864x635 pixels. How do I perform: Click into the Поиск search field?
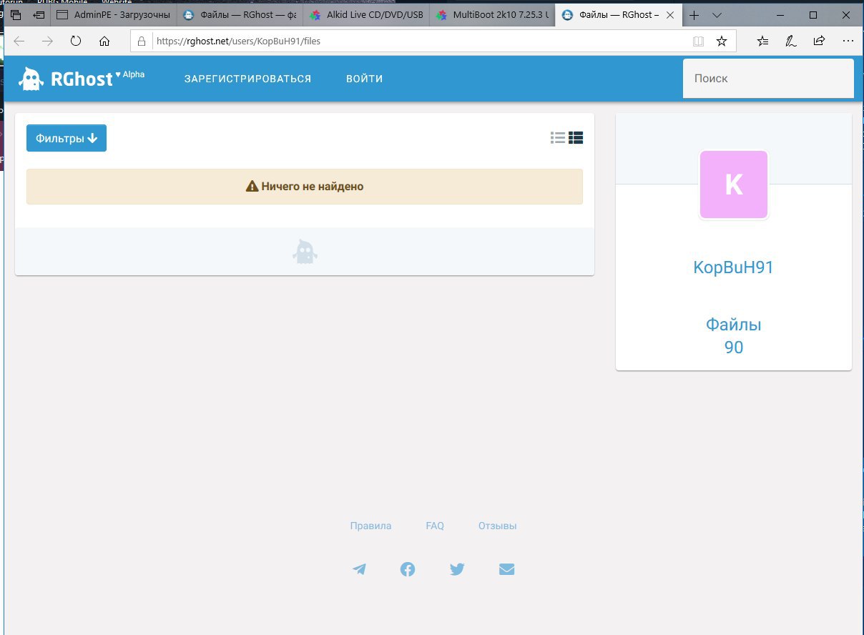coord(768,79)
